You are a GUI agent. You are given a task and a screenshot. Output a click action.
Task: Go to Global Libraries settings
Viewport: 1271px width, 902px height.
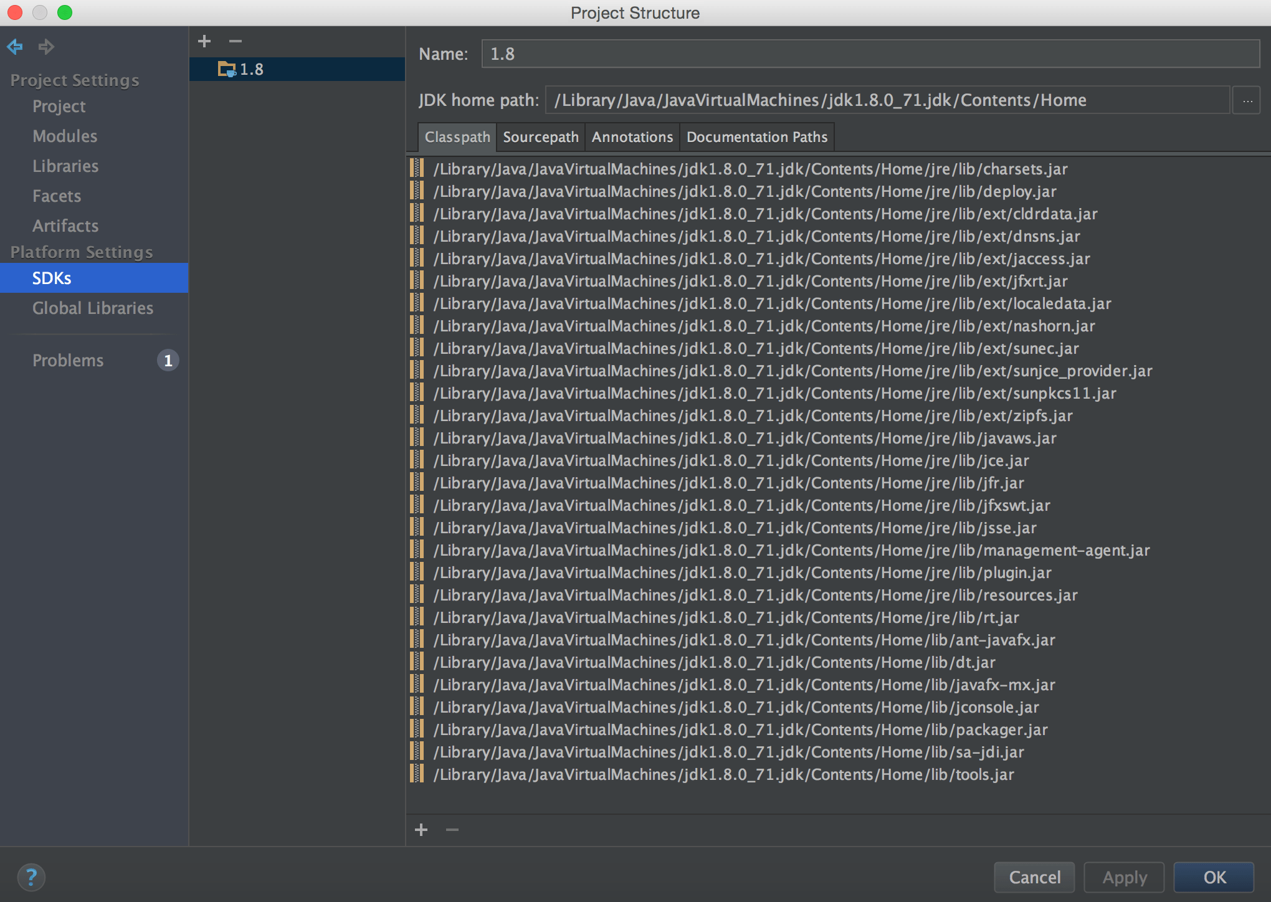[x=92, y=308]
